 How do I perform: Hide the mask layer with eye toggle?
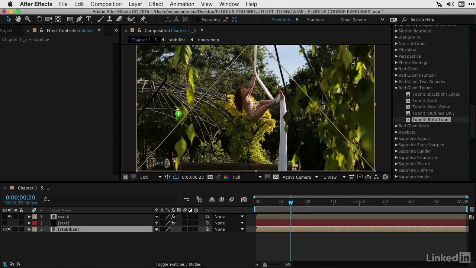pos(5,217)
